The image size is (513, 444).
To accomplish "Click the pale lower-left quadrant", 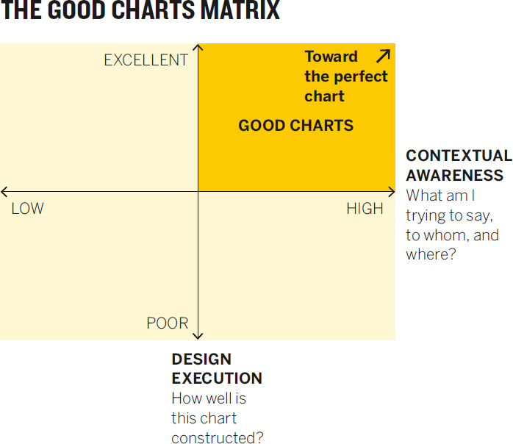I will pos(98,266).
